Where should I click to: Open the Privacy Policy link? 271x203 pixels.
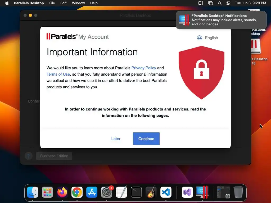[x=144, y=68]
